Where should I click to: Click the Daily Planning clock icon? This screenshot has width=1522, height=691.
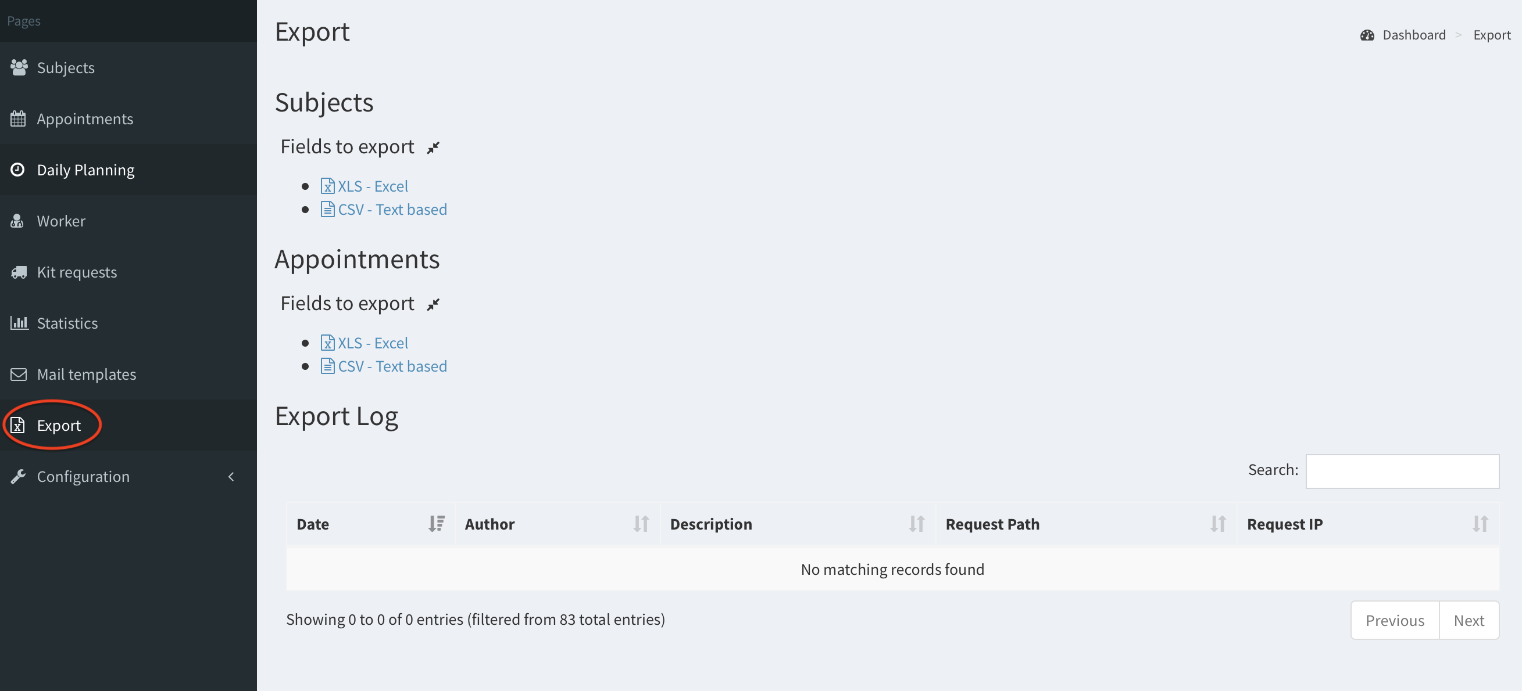click(x=17, y=170)
